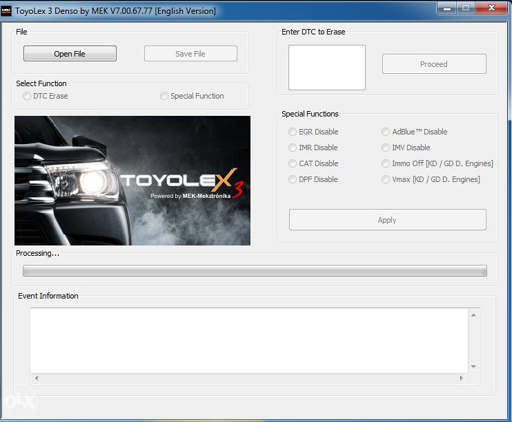Click the Open File button

click(70, 54)
